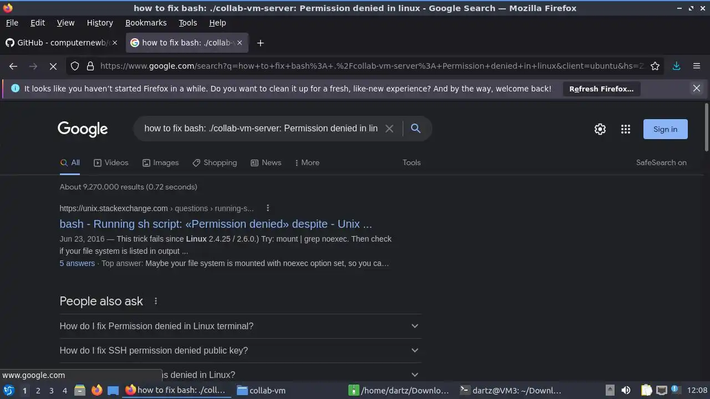
Task: Switch to dartz@VM3 terminal in taskbar
Action: point(511,390)
